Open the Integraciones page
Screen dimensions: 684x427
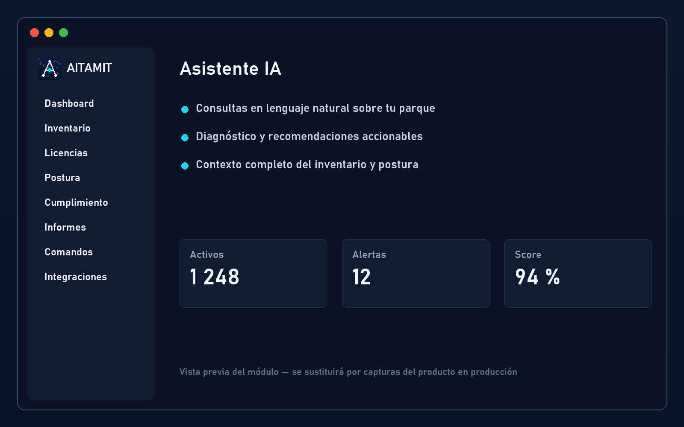coord(76,277)
